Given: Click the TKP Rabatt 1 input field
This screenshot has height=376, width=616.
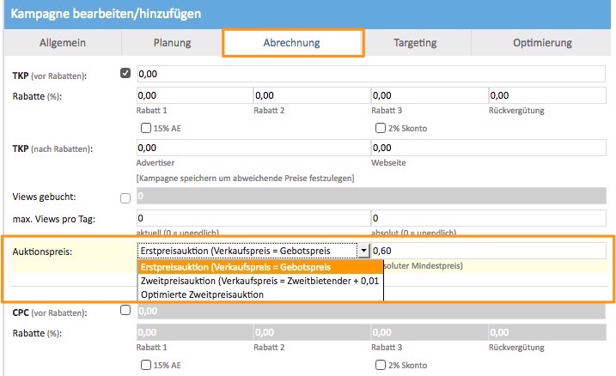Looking at the screenshot, I should coord(194,95).
